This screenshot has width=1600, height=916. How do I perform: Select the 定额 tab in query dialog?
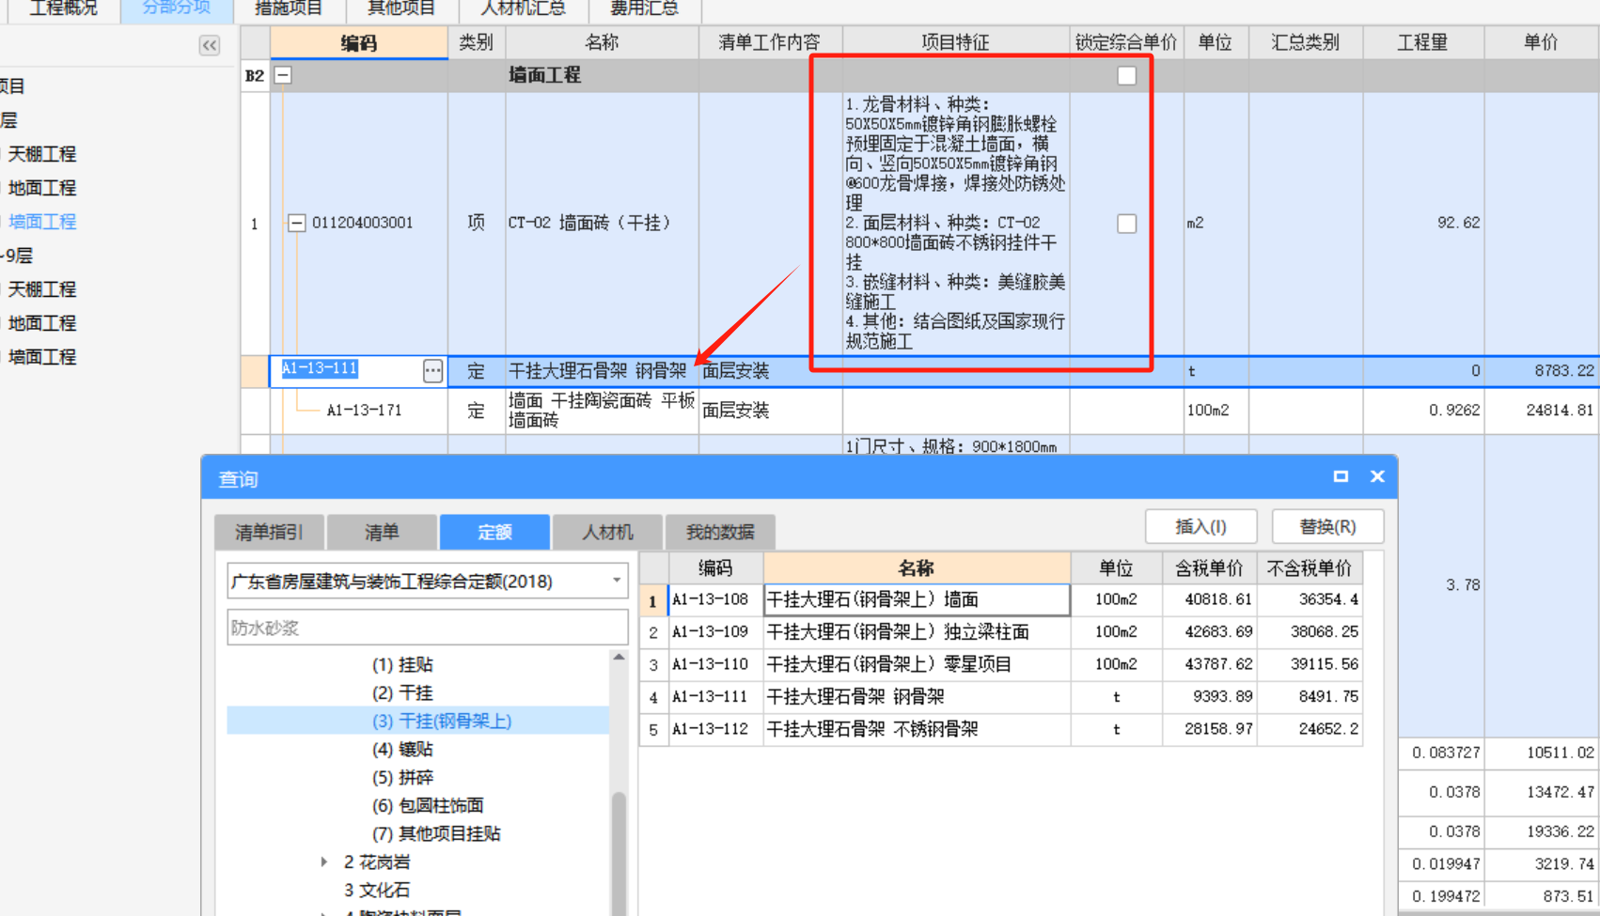coord(494,532)
